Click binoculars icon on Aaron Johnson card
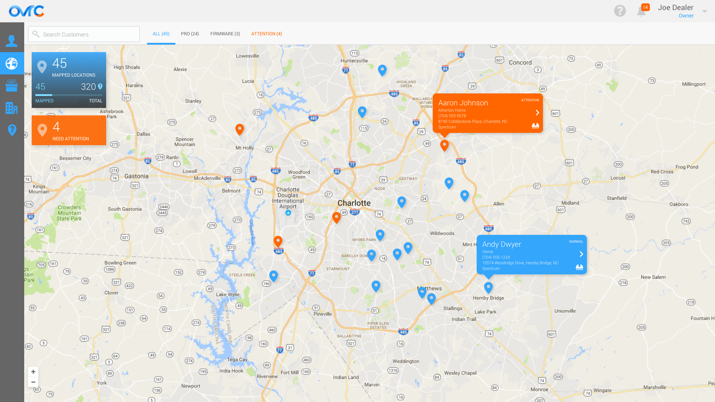This screenshot has height=402, width=715. click(x=535, y=126)
